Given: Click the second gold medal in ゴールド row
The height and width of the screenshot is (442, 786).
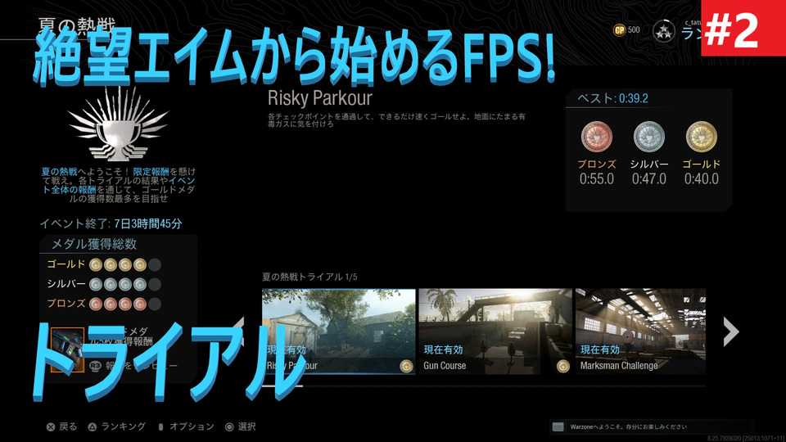Looking at the screenshot, I should pos(111,264).
